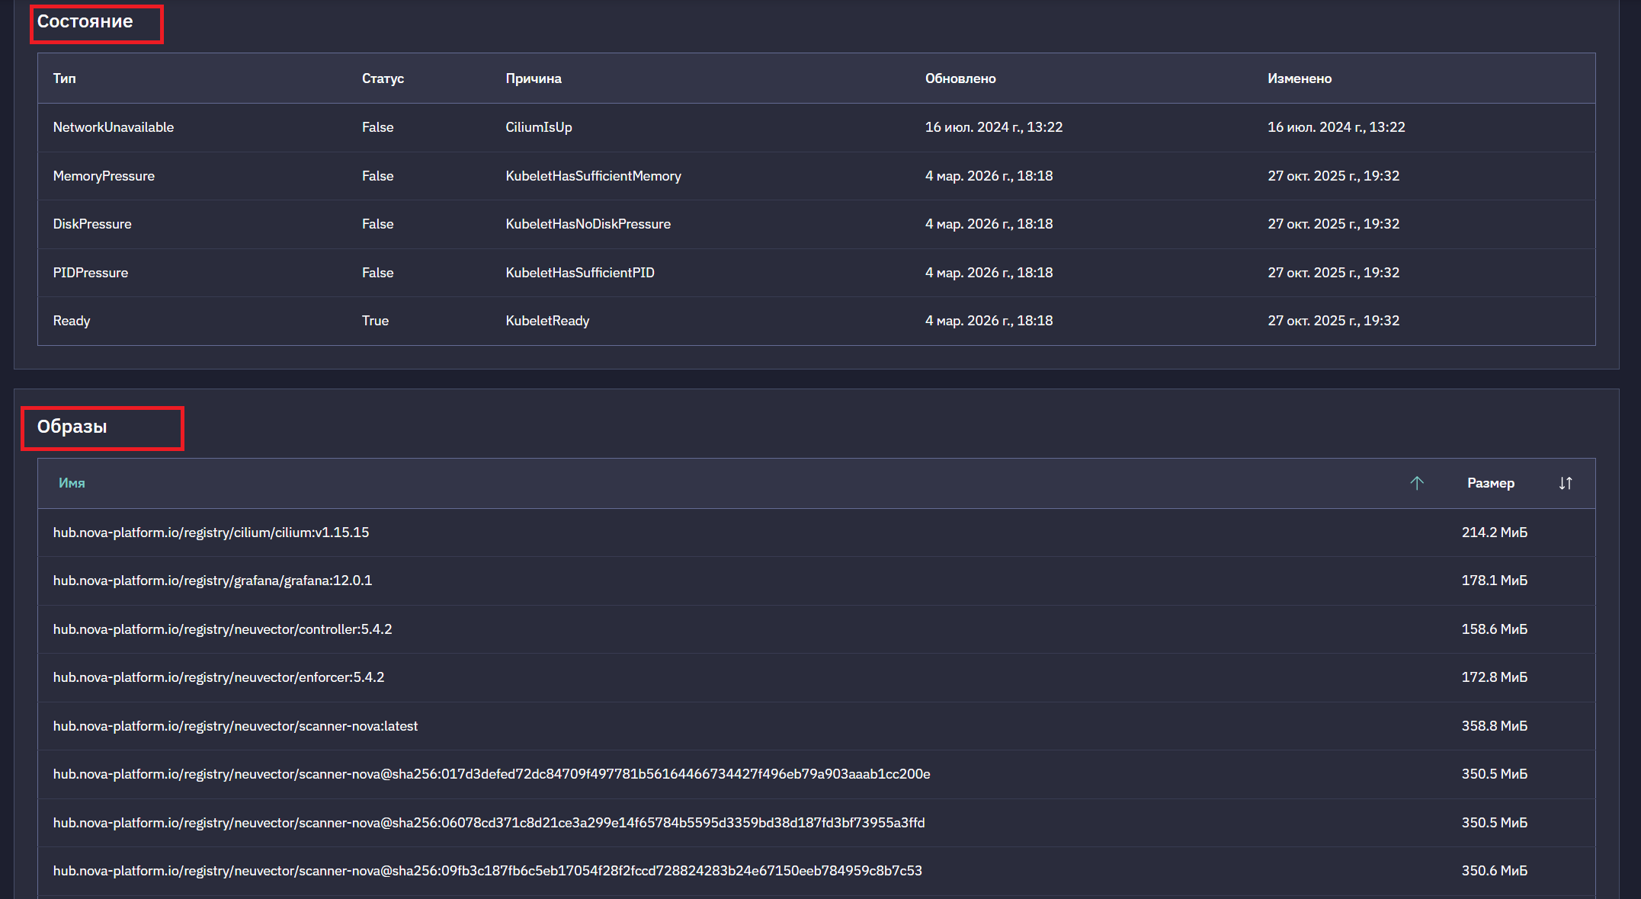The width and height of the screenshot is (1641, 899).
Task: Select the Ready condition type
Action: point(72,321)
